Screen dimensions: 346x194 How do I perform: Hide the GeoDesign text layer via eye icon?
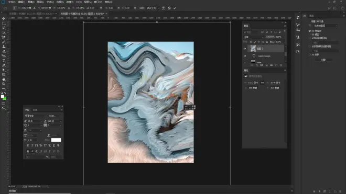click(245, 56)
